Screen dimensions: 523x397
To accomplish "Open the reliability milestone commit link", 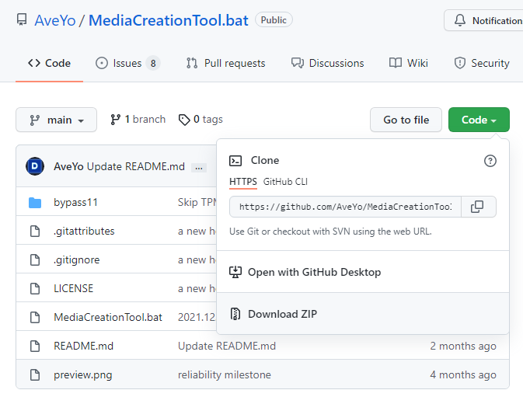I will (x=225, y=374).
